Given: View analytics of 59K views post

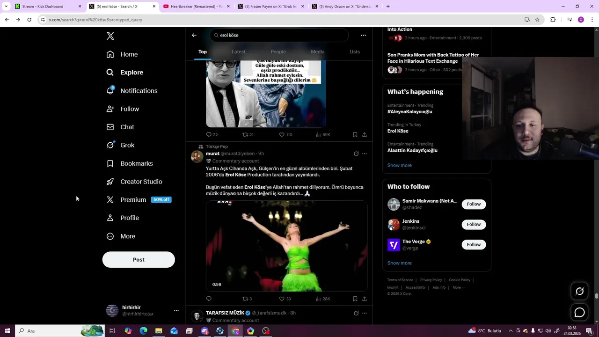Looking at the screenshot, I should click(x=323, y=135).
